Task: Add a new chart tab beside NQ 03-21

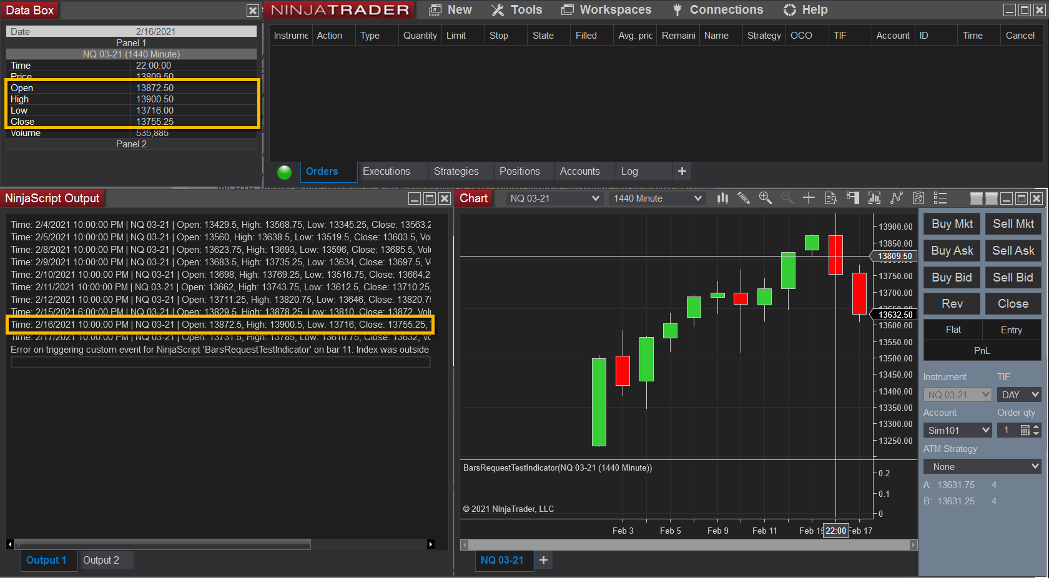Action: point(543,560)
